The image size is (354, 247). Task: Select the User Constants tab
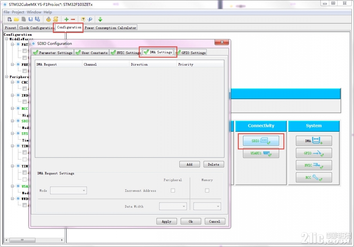click(92, 52)
